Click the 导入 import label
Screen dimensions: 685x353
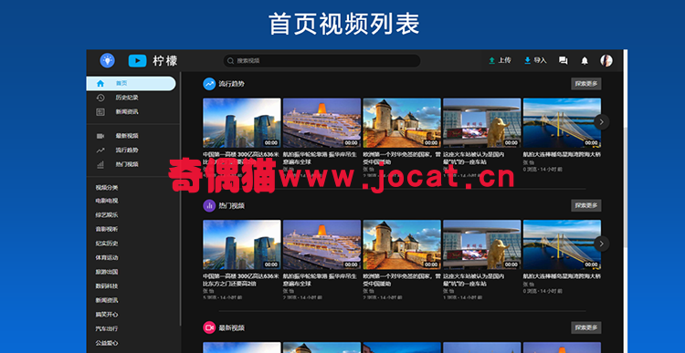[x=541, y=60]
